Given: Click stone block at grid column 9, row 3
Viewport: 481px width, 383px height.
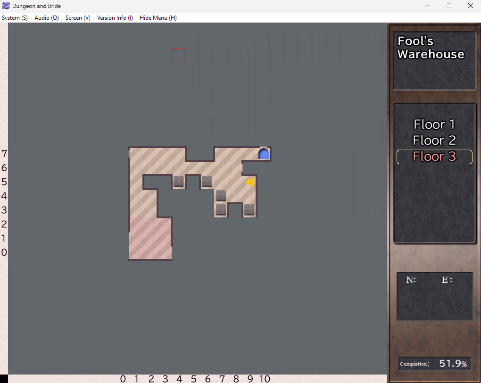Looking at the screenshot, I should pyautogui.click(x=249, y=209).
